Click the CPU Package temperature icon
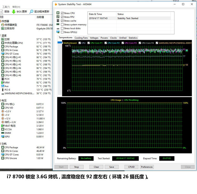This screenshot has width=197, height=194. [3, 46]
